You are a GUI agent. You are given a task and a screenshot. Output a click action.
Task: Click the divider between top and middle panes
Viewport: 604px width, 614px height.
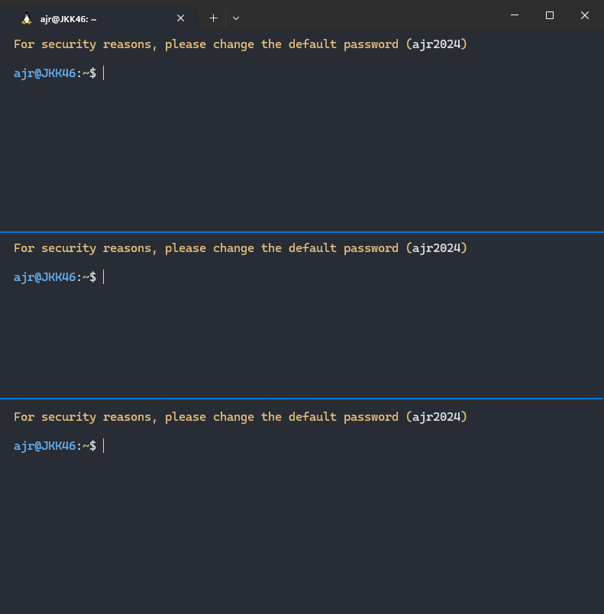pyautogui.click(x=302, y=231)
